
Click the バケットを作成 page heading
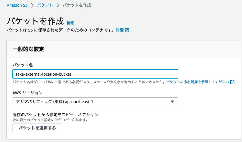[35, 21]
